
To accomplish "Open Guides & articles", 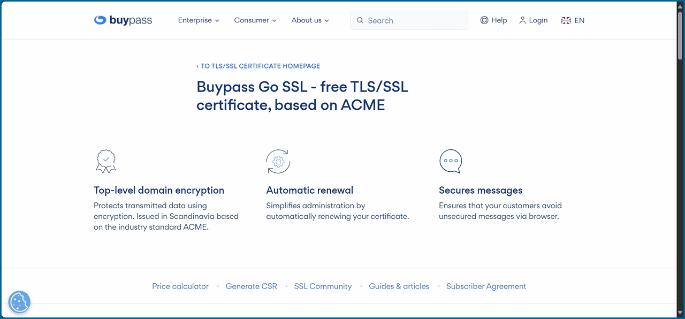I will pyautogui.click(x=399, y=286).
